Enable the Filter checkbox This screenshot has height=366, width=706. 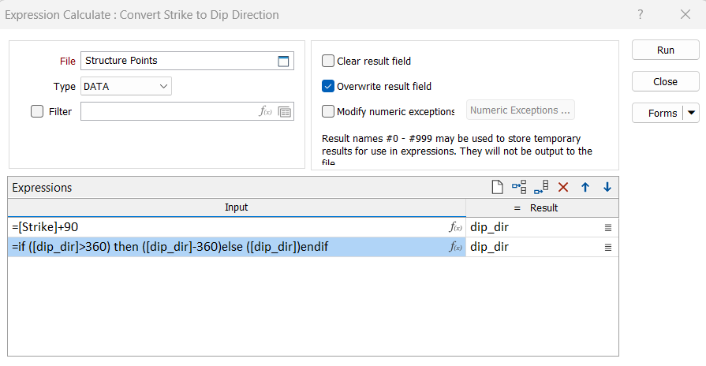37,112
